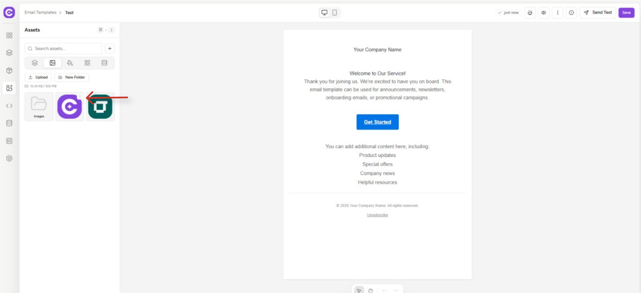
Task: Select the Product updates line
Action: (378, 156)
